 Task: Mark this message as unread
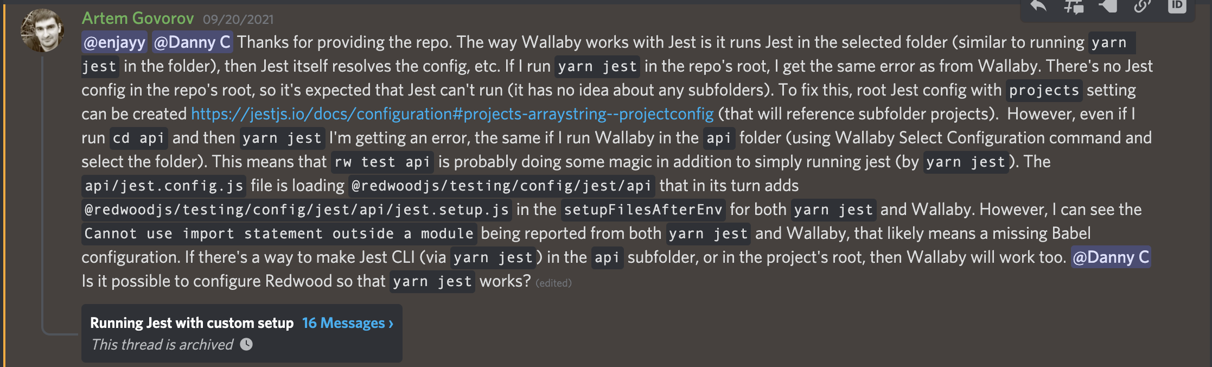[1108, 7]
